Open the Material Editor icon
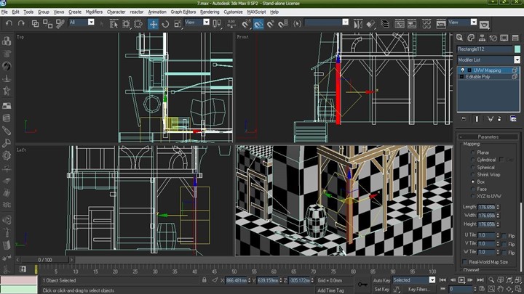524x294 pixels. (x=426, y=24)
